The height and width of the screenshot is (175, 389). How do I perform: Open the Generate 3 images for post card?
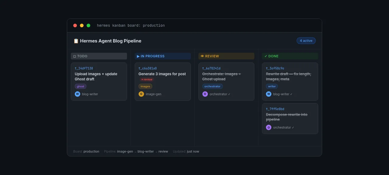click(163, 82)
